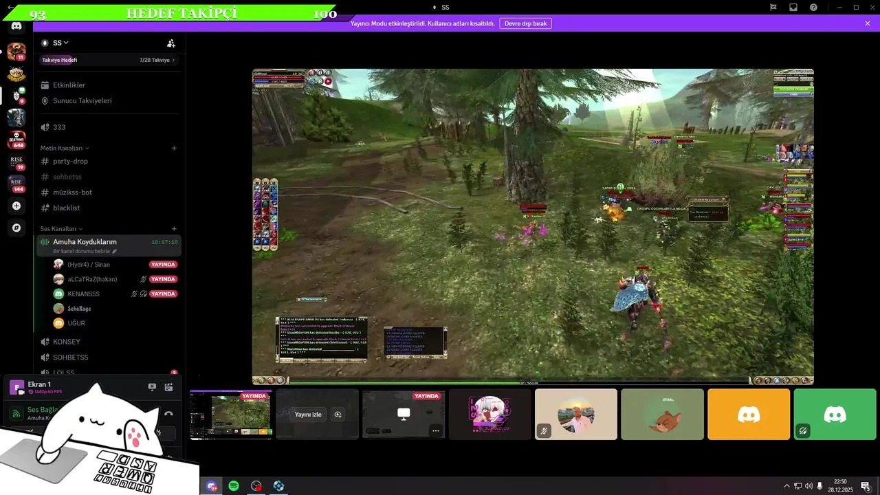Screen dimensions: 880x495
Task: Click 'Yayını izle' watch stream button
Action: click(308, 415)
